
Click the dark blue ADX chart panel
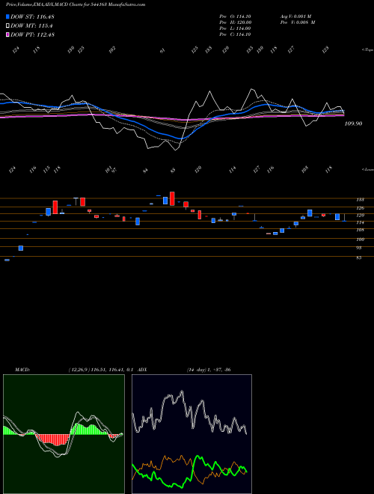coord(191,434)
